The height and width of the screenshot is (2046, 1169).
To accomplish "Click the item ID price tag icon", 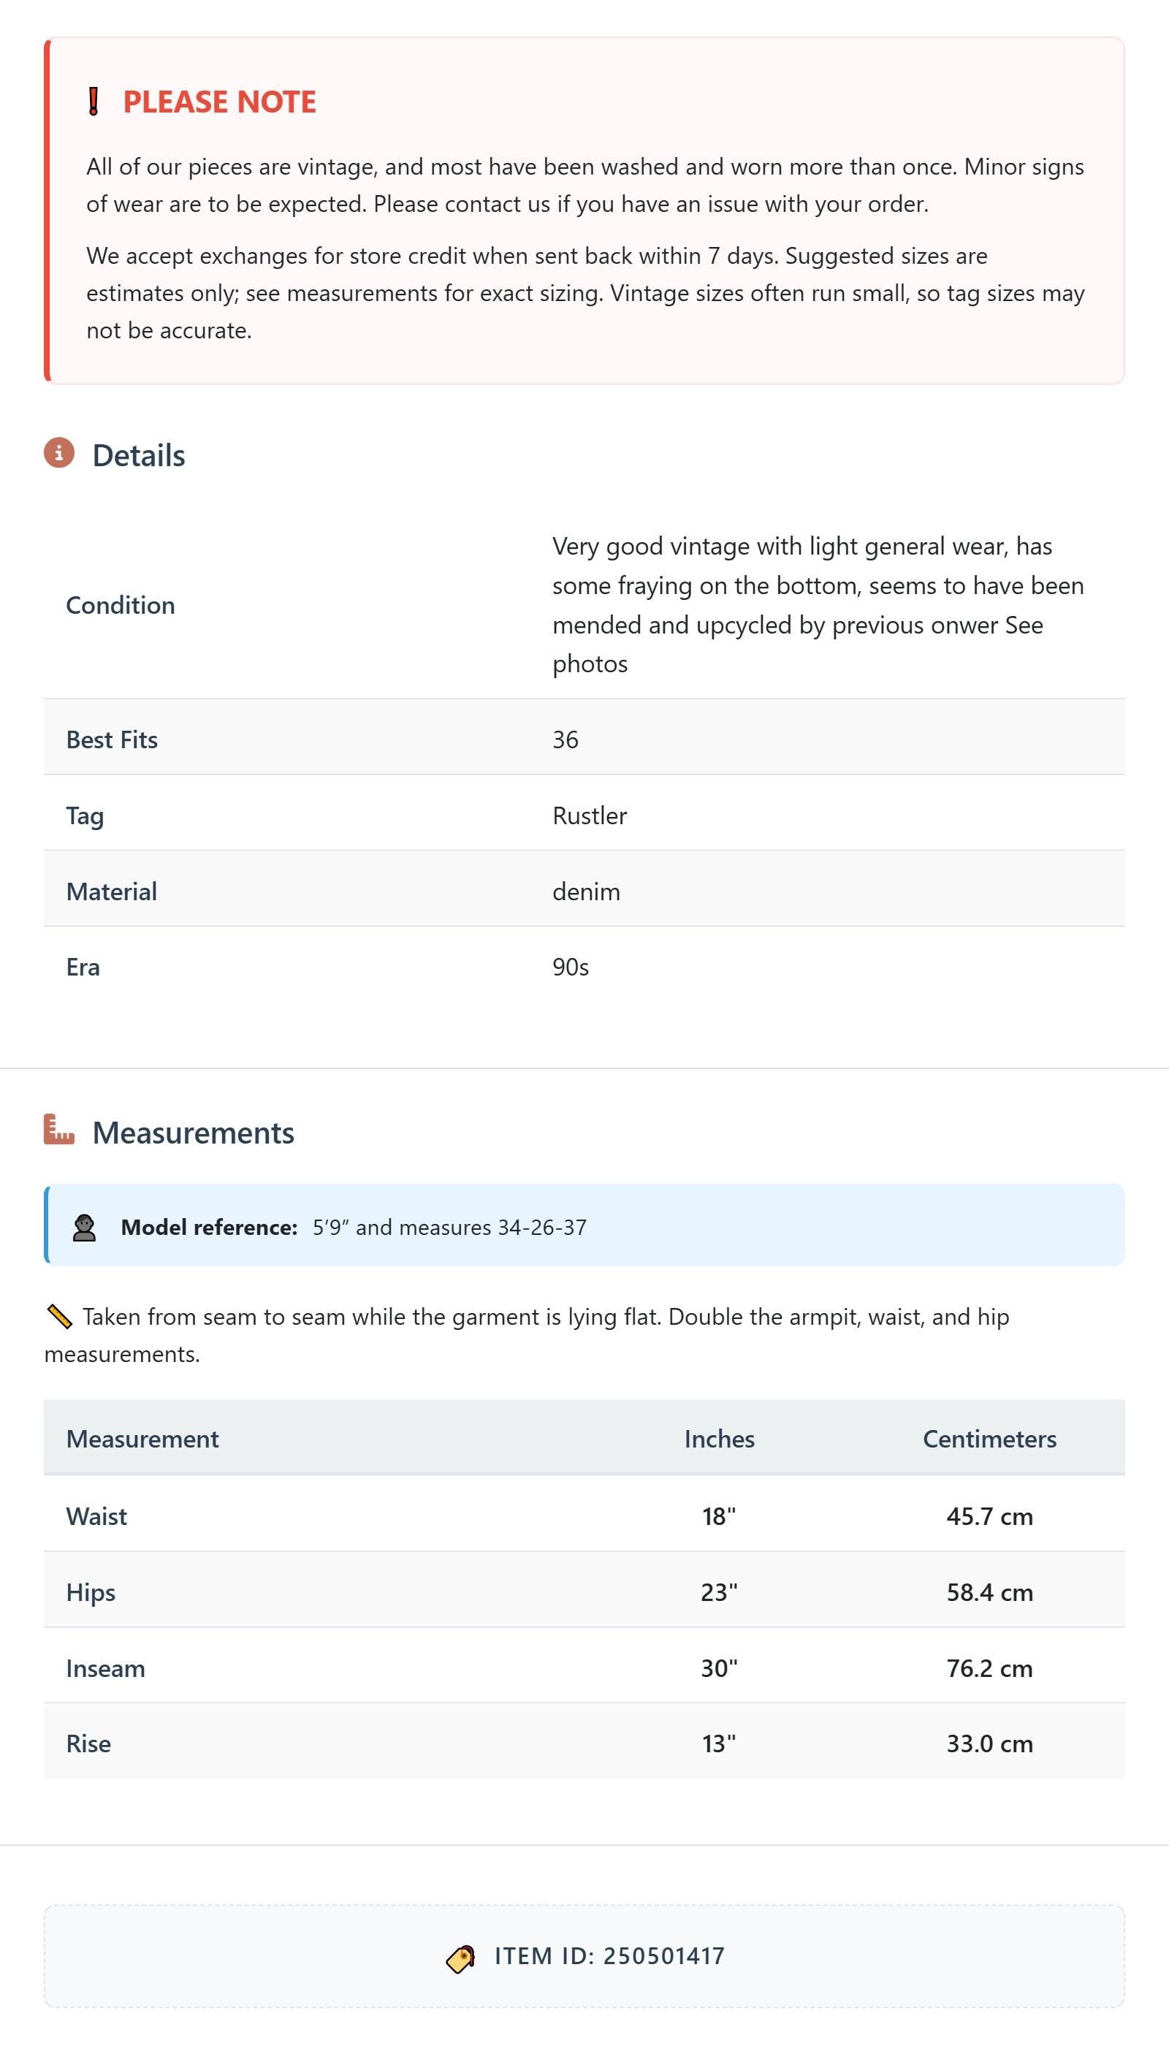I will (x=461, y=1958).
